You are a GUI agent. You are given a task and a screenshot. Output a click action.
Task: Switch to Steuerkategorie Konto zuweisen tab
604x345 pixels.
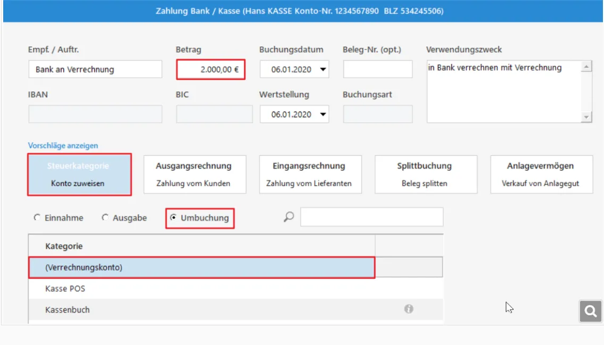tap(79, 174)
